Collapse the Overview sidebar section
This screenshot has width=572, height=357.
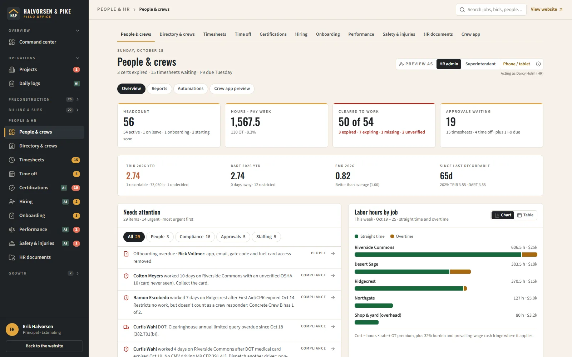click(x=78, y=31)
